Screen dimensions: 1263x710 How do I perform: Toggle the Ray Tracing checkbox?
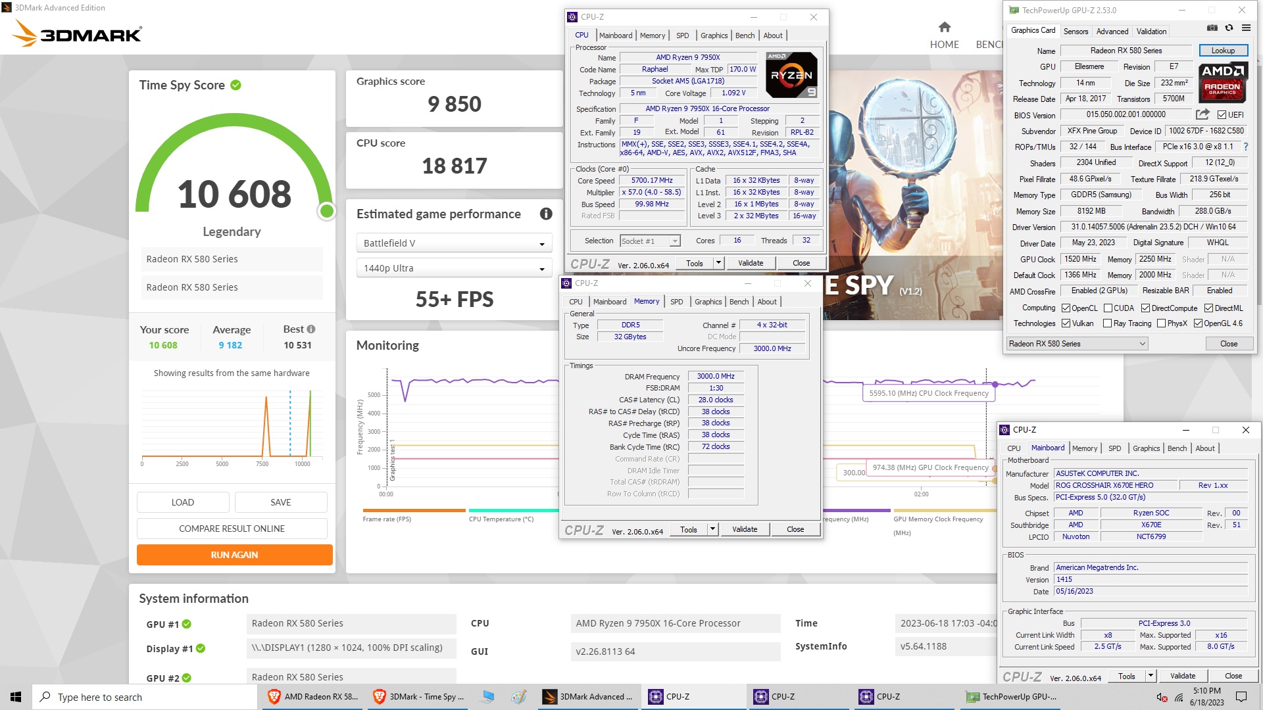pyautogui.click(x=1107, y=323)
